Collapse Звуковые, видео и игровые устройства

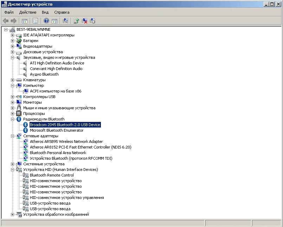[x=12, y=57]
